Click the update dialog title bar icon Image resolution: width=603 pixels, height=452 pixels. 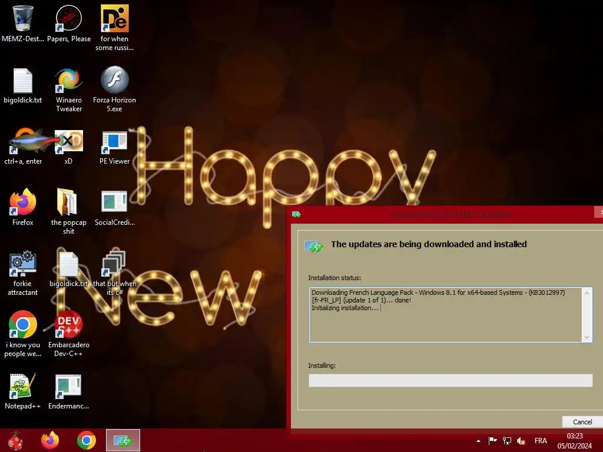pos(296,214)
